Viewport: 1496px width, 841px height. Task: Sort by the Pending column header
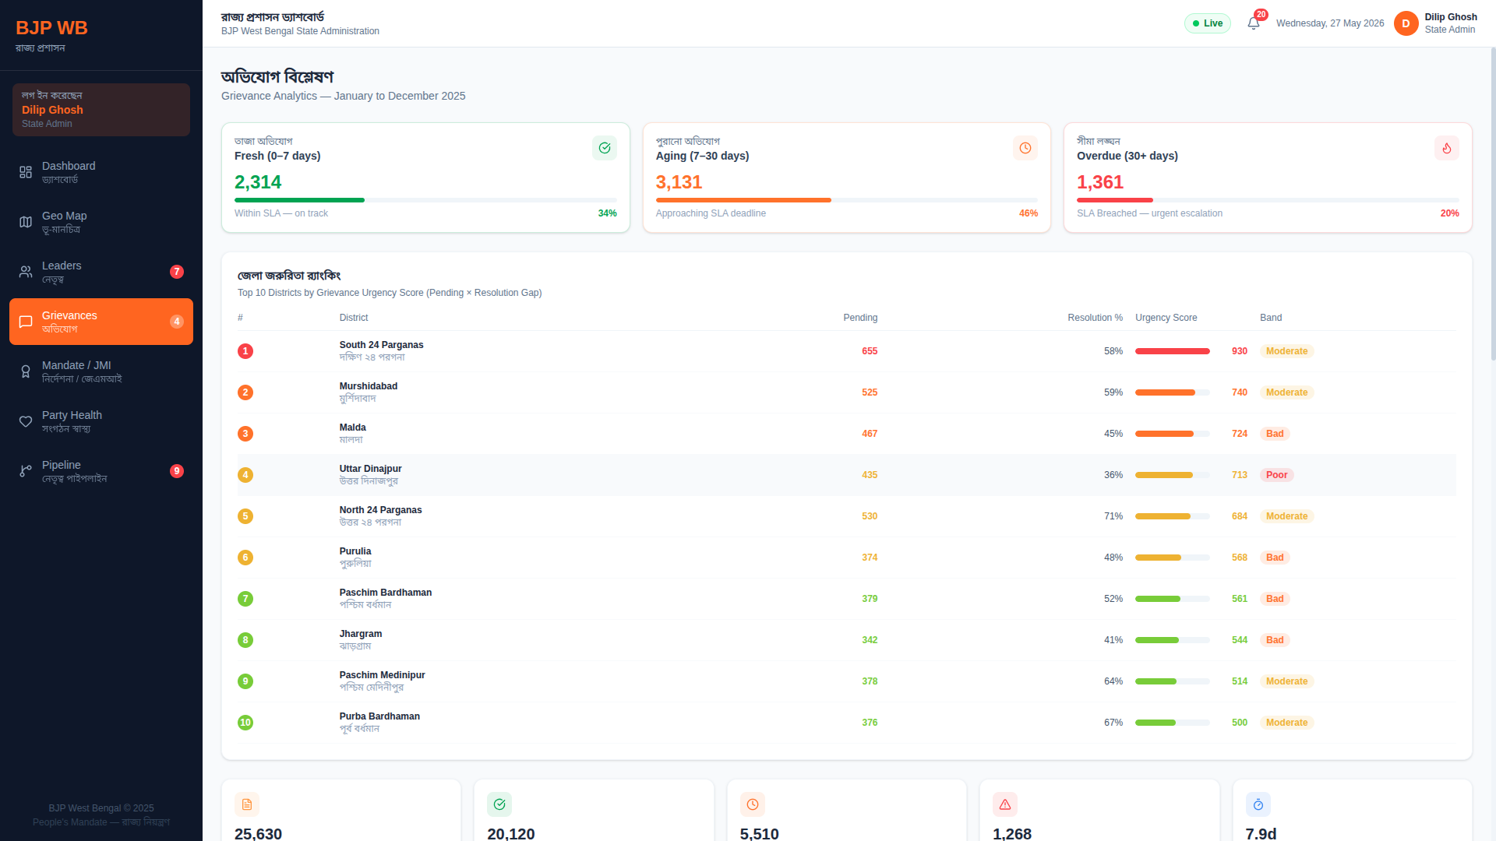click(x=860, y=318)
